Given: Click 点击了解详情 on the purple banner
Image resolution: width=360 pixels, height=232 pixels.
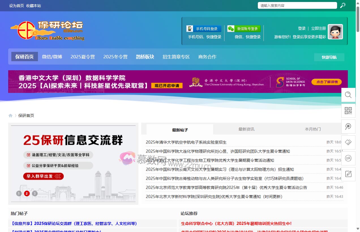Looking at the screenshot, I should pyautogui.click(x=326, y=82).
